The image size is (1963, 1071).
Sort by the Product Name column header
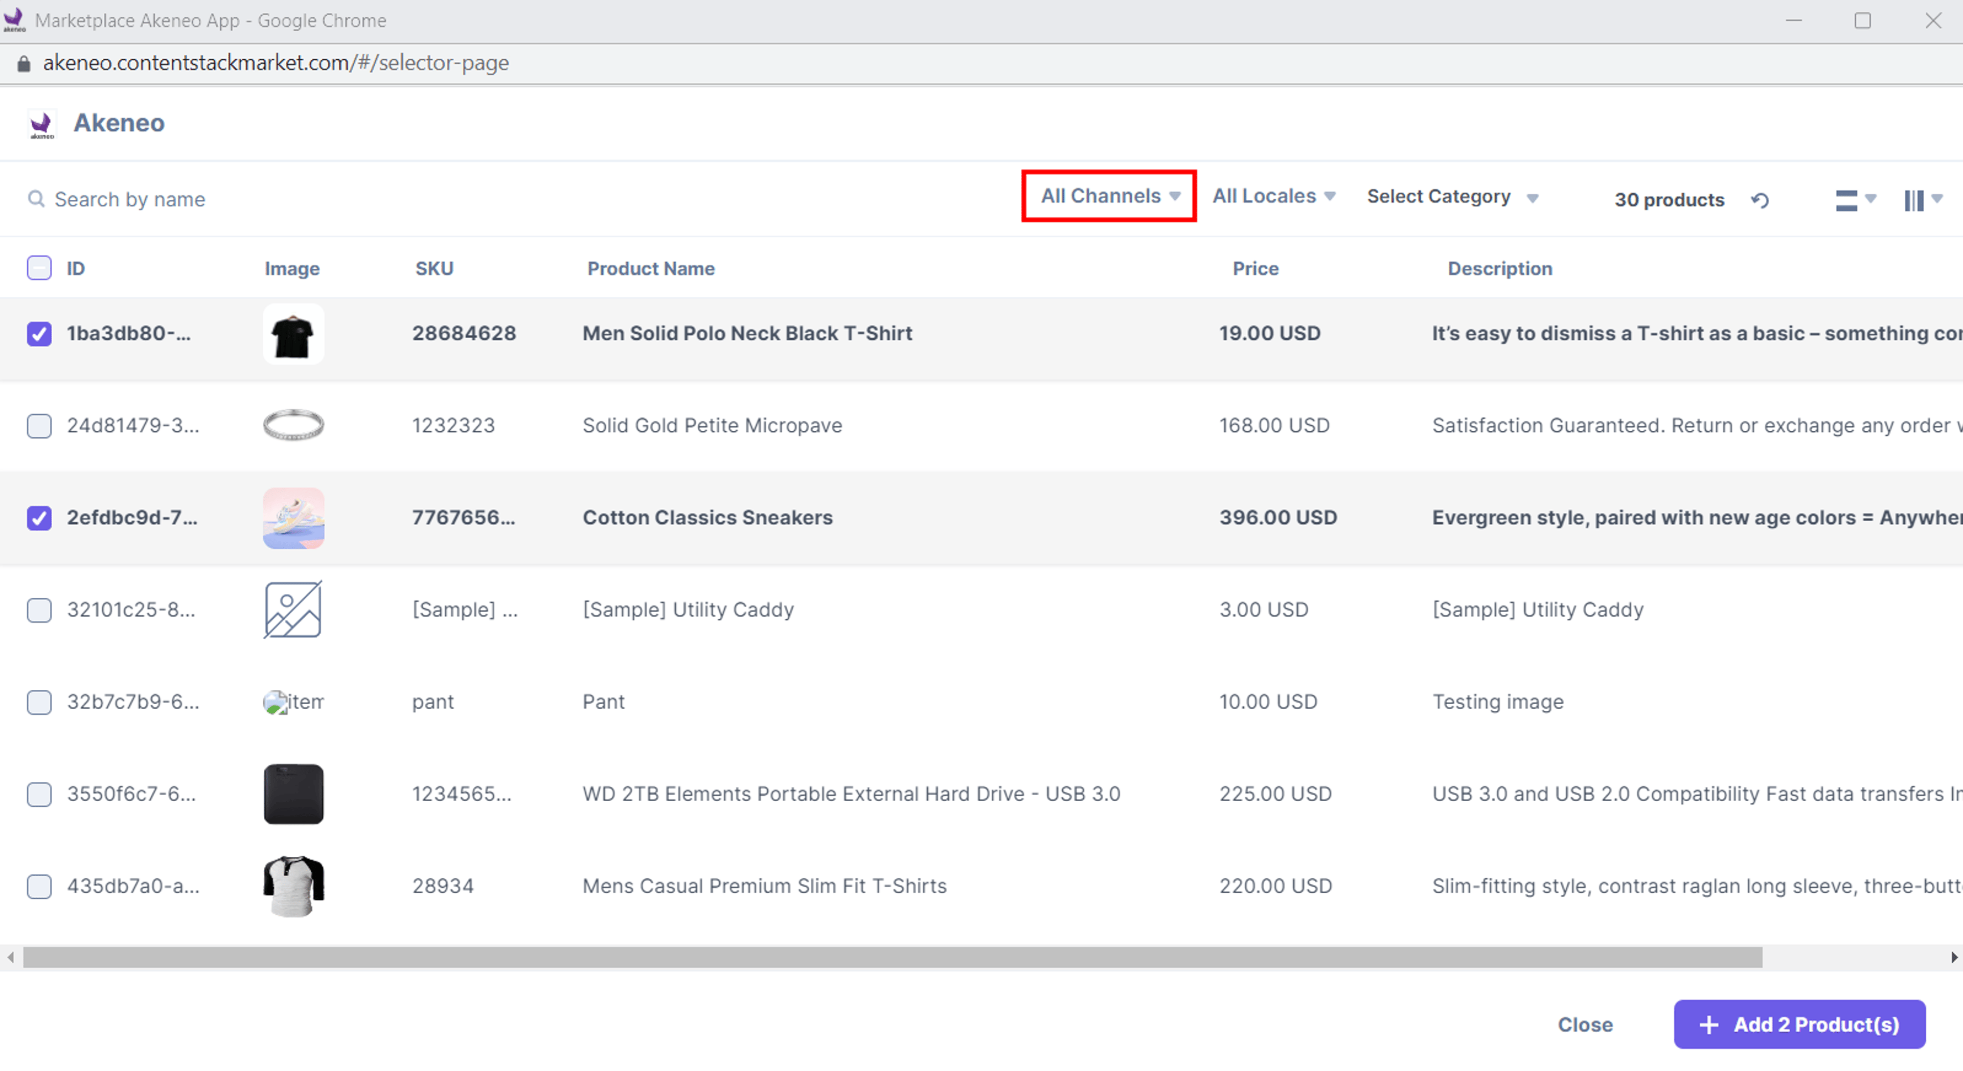[651, 268]
